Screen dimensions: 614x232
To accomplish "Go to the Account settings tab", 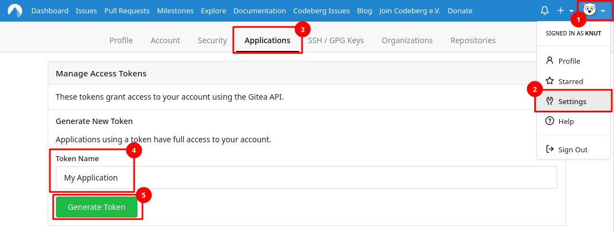I will coord(165,40).
